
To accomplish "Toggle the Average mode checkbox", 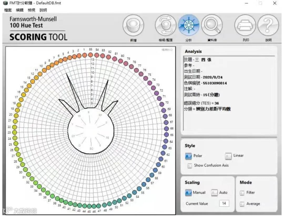I will [x=242, y=204].
